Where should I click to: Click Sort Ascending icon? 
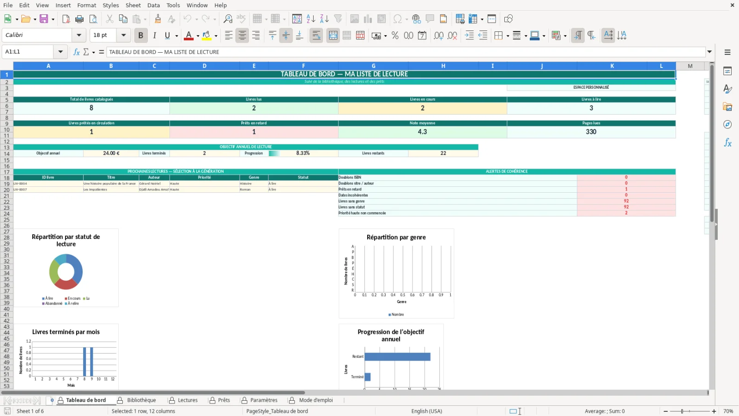[311, 19]
